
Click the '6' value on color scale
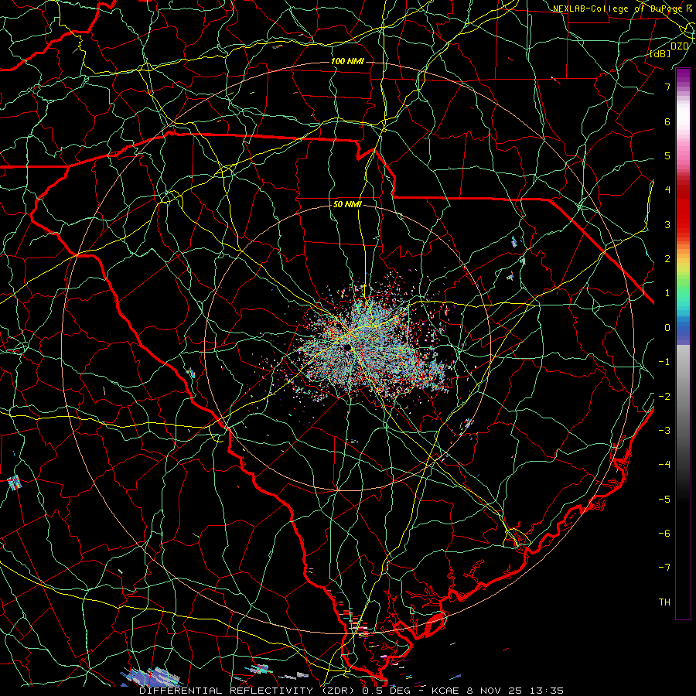tap(667, 121)
